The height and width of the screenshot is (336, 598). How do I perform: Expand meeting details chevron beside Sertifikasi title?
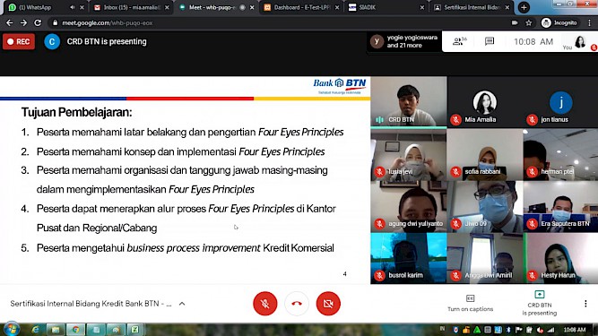182,304
